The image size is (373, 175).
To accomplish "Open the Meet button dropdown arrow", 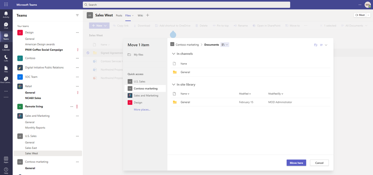I will point(369,15).
